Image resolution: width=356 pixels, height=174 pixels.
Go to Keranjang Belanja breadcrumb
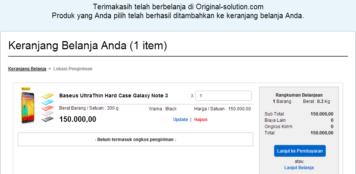point(27,69)
